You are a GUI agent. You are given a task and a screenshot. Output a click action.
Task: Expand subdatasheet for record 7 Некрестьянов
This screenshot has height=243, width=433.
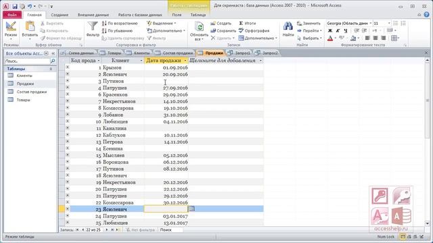coord(68,101)
